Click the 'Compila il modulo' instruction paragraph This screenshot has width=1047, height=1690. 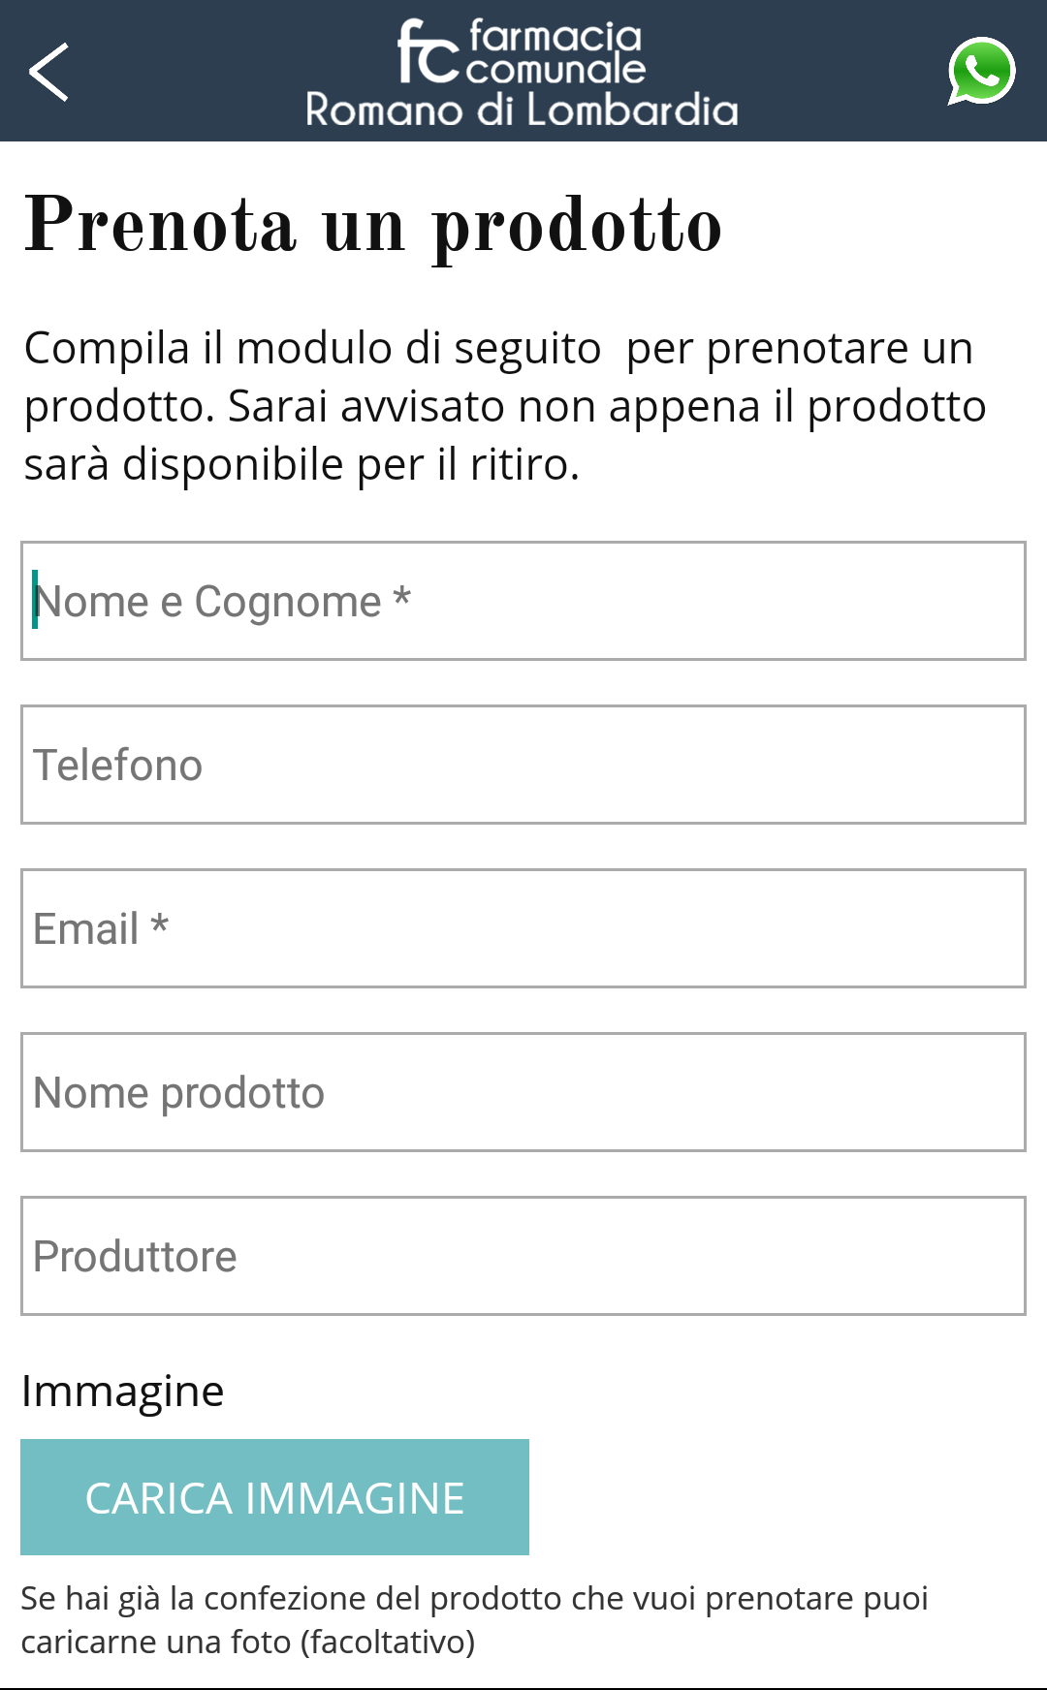(x=504, y=406)
